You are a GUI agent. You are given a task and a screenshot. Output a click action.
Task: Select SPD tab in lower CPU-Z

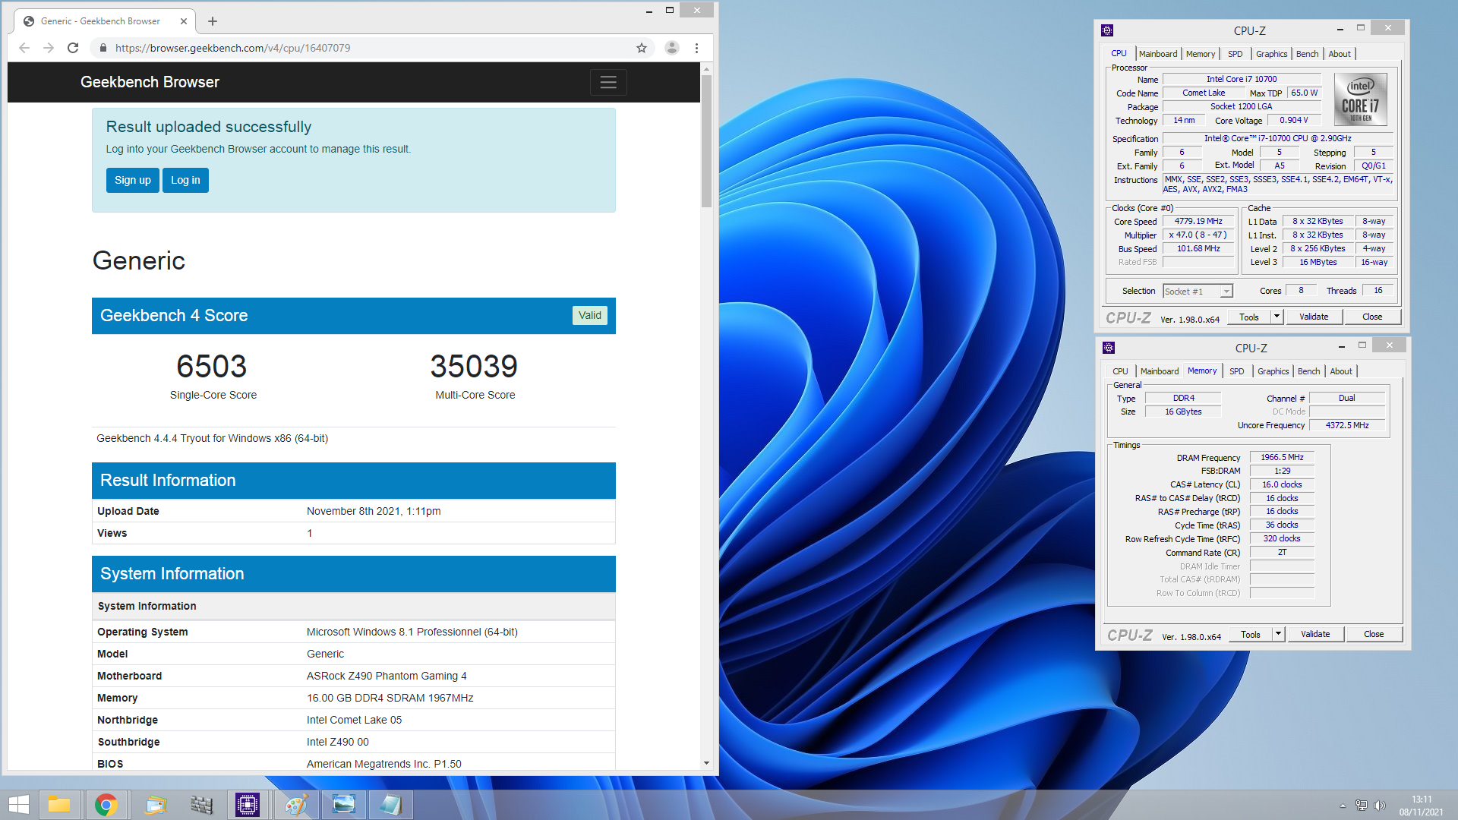[x=1237, y=371]
